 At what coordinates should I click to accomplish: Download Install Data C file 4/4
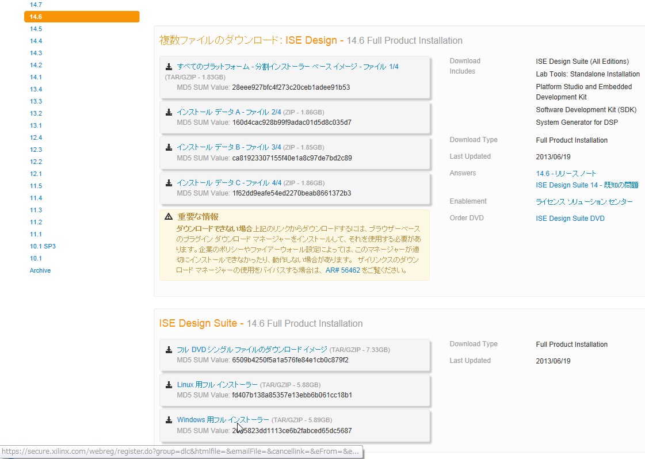click(229, 182)
